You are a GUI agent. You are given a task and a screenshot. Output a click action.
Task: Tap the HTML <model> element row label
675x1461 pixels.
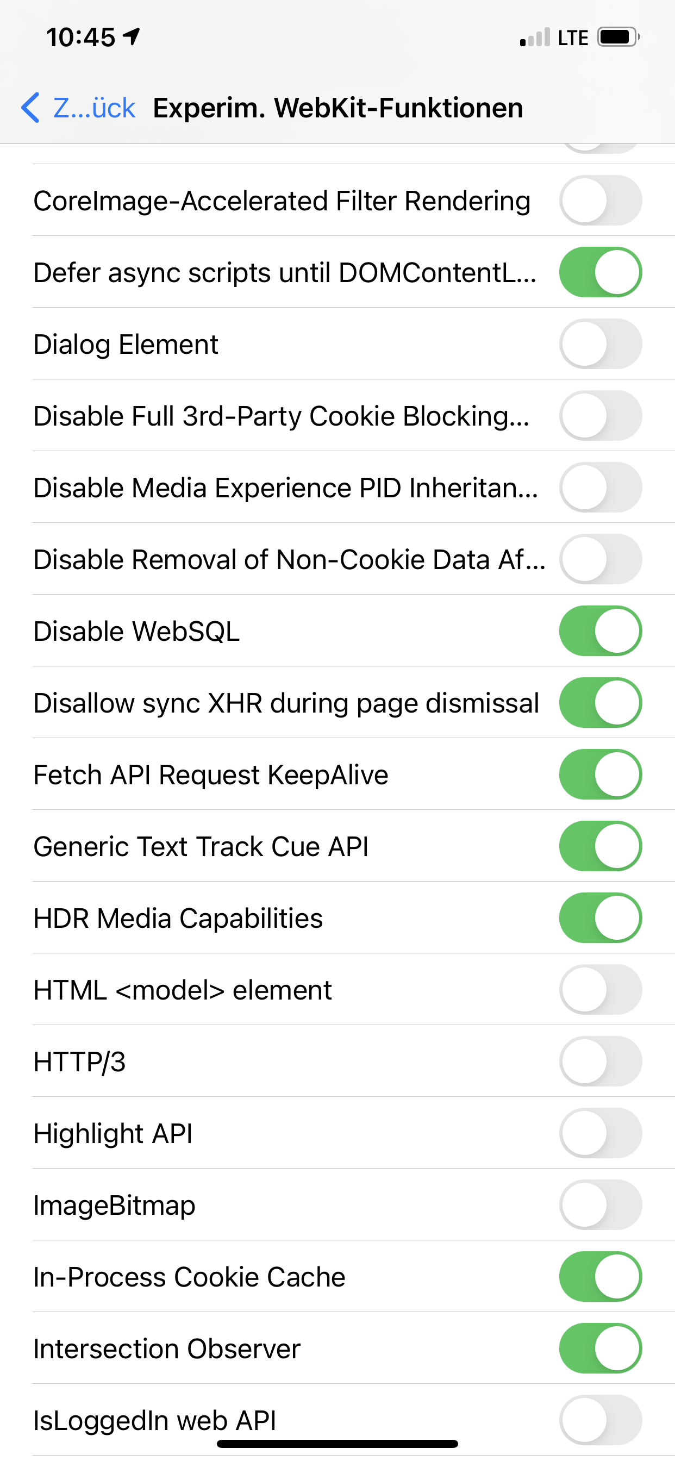(182, 990)
